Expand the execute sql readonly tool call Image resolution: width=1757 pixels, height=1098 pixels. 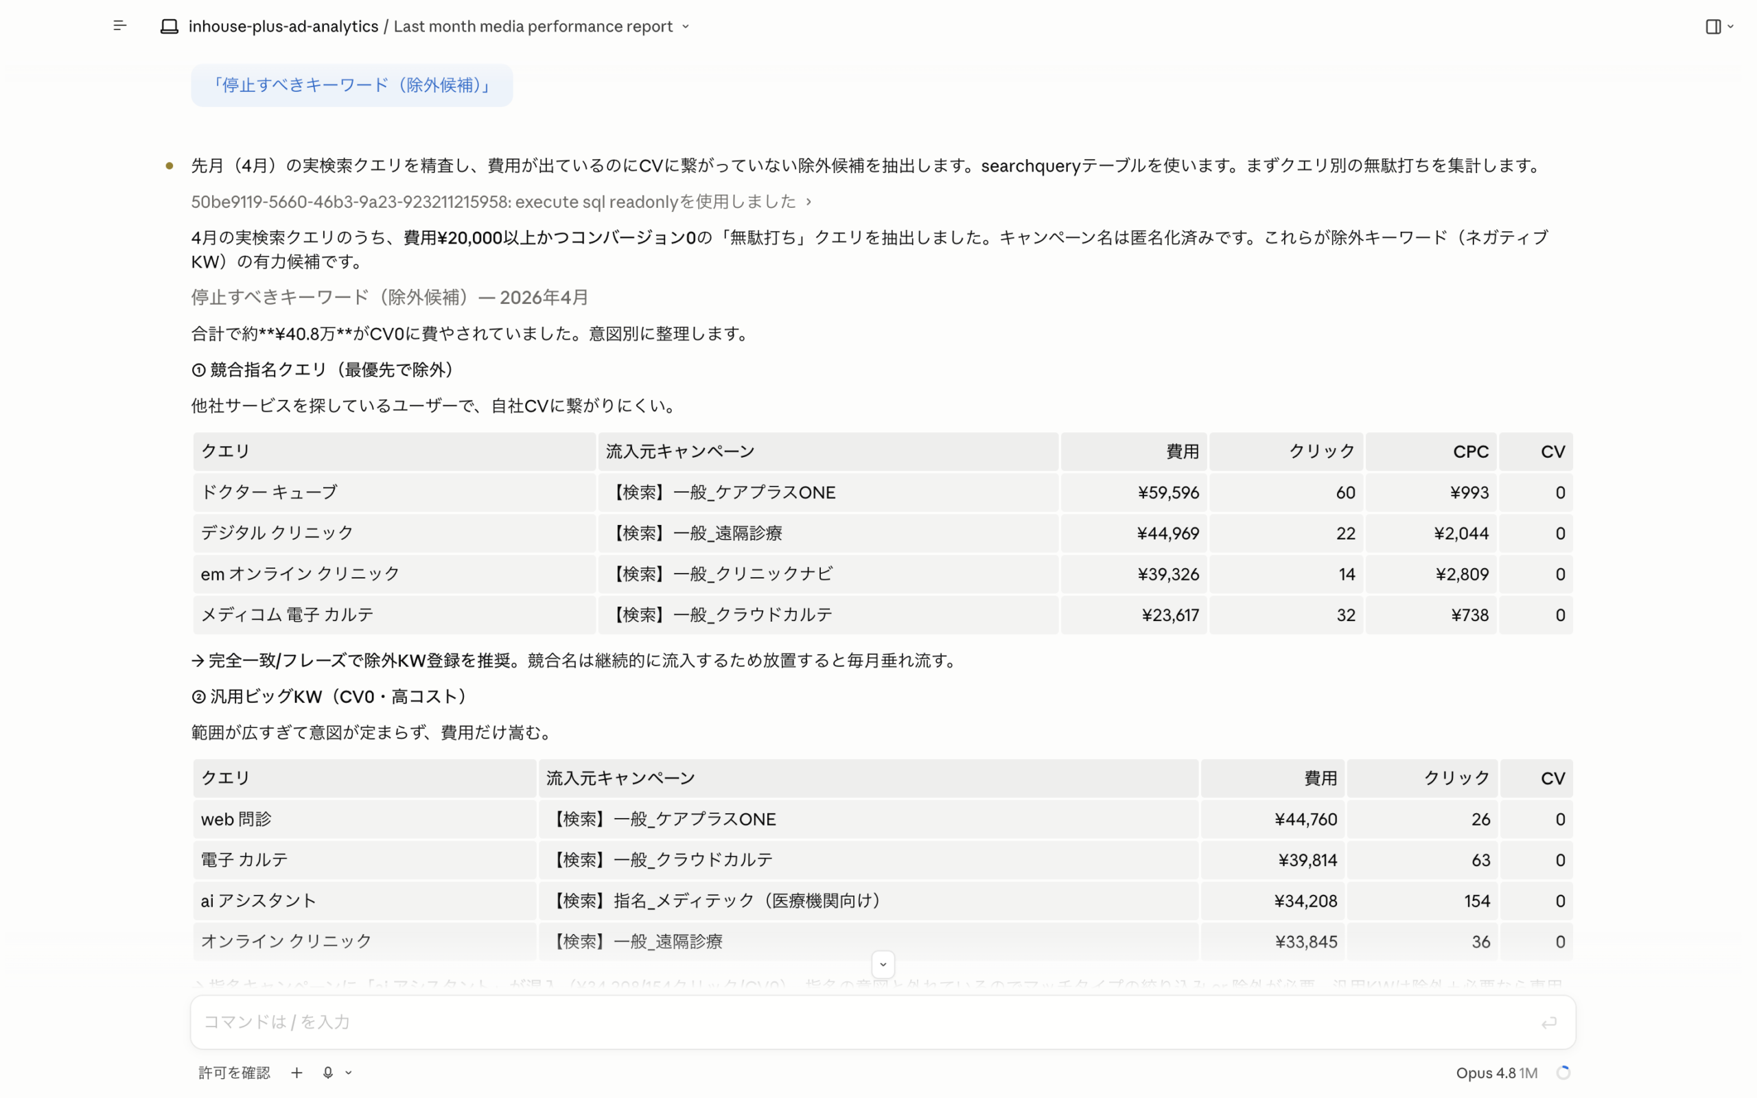click(501, 201)
